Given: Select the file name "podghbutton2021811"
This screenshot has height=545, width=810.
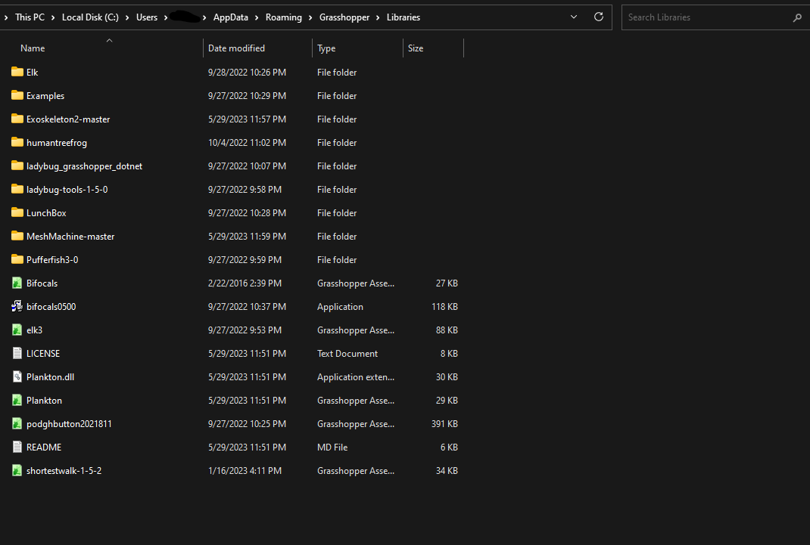Looking at the screenshot, I should (x=69, y=424).
